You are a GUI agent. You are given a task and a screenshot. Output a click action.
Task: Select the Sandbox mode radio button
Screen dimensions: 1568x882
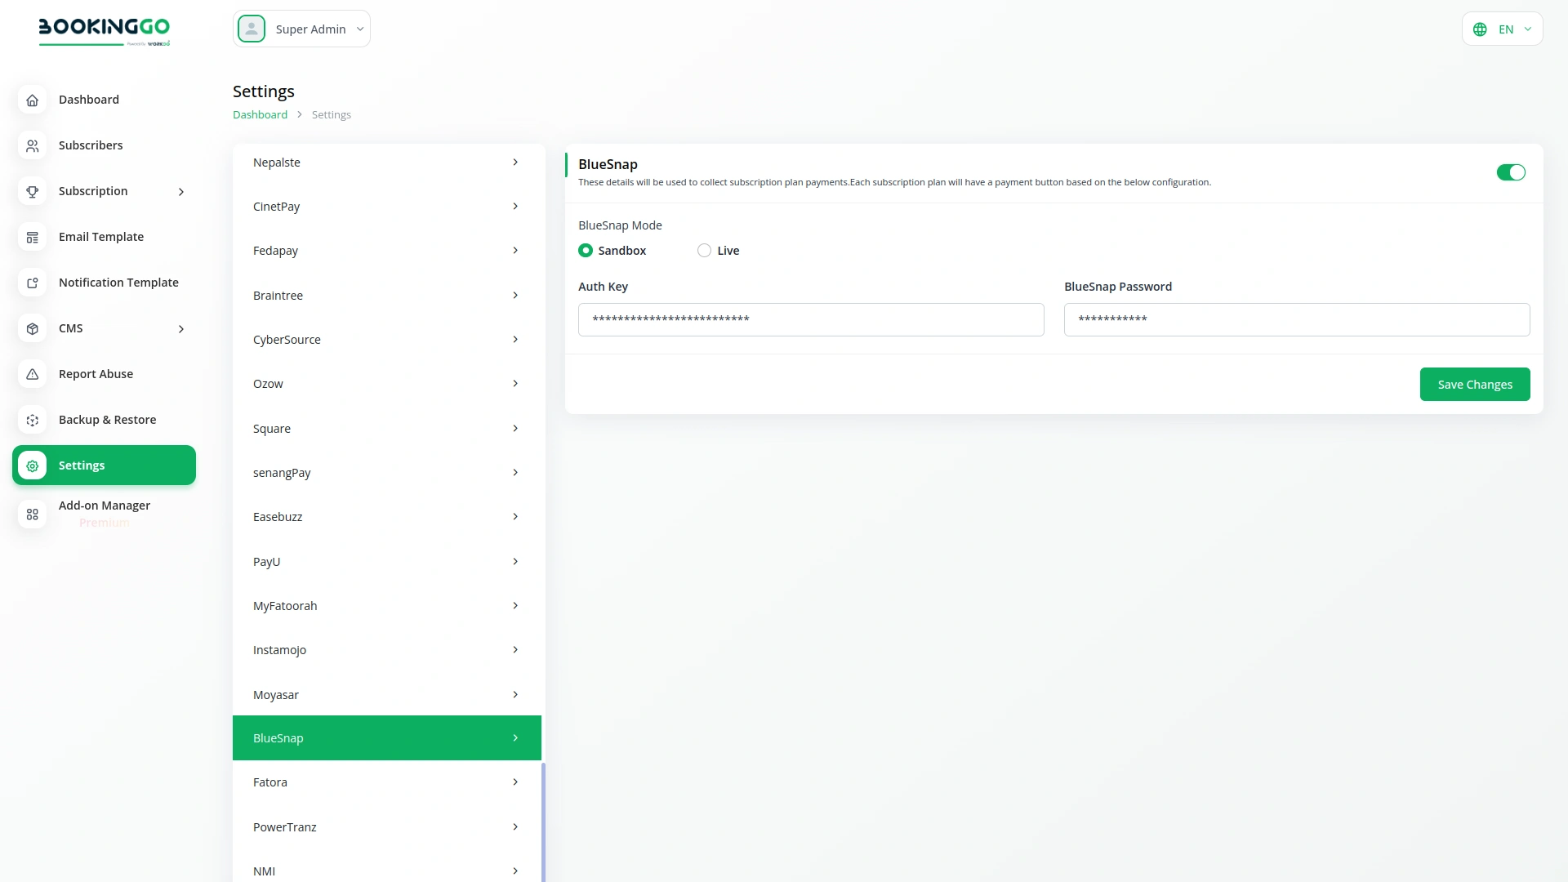[586, 251]
